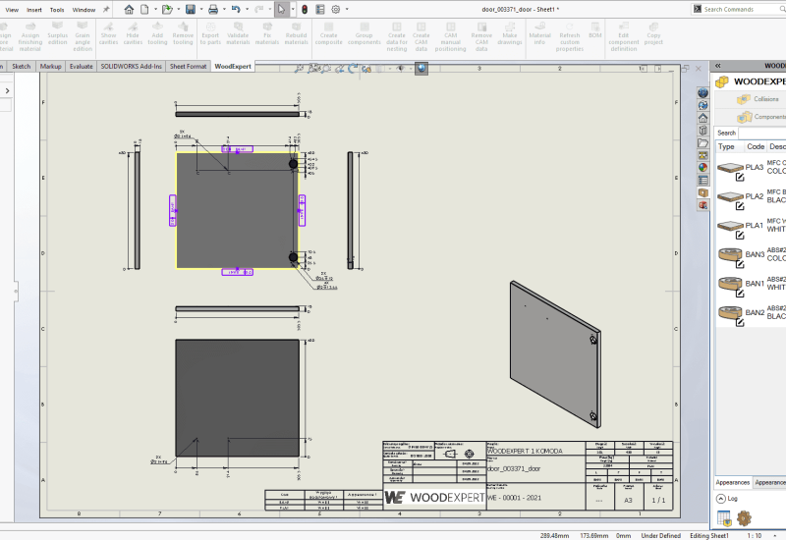
Task: Collapse the WoodExpert task pane
Action: 718,65
